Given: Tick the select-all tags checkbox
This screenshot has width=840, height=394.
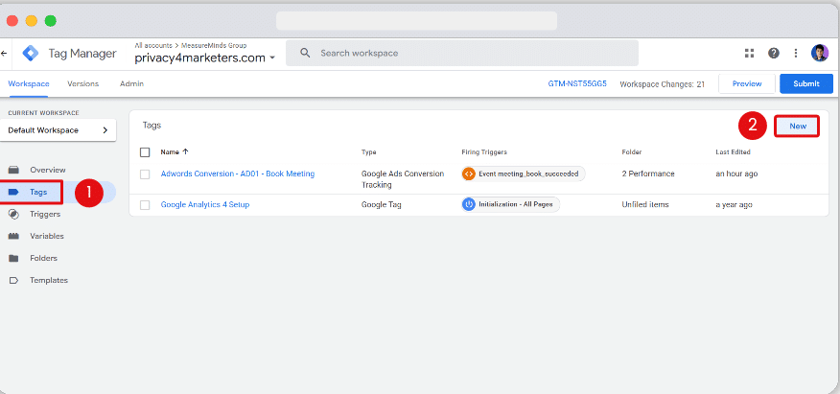Looking at the screenshot, I should click(145, 152).
